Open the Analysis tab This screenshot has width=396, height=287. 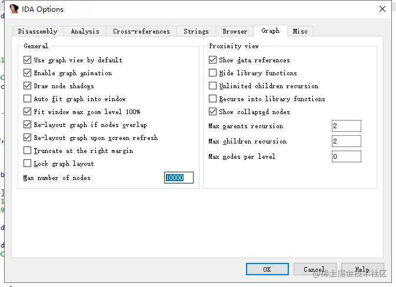click(x=85, y=31)
